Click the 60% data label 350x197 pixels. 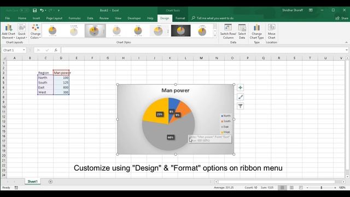click(x=171, y=137)
